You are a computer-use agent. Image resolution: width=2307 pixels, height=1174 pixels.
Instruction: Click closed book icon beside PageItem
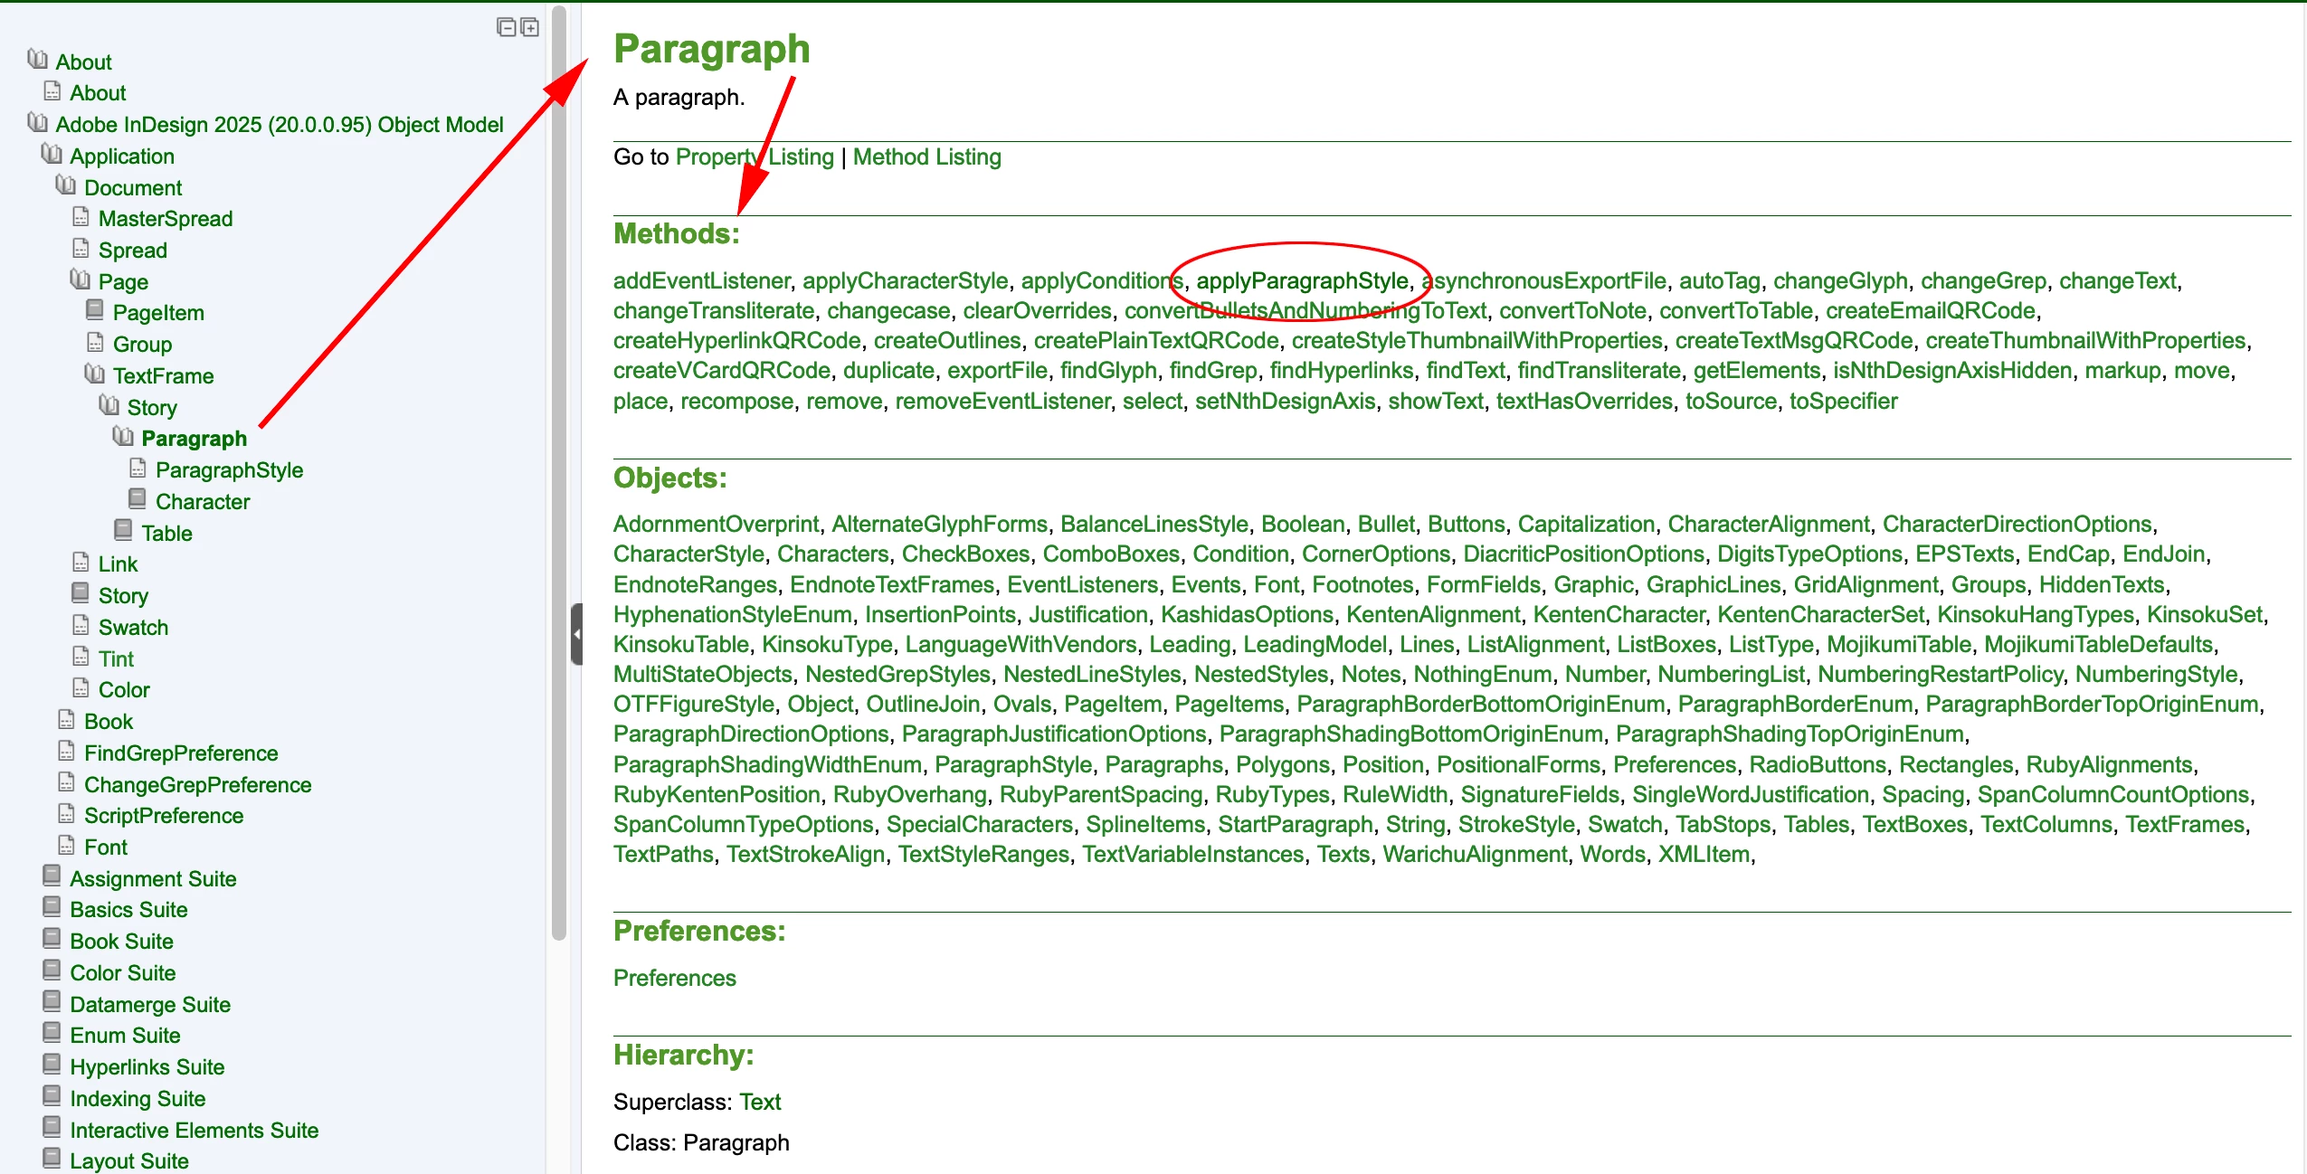(x=95, y=310)
